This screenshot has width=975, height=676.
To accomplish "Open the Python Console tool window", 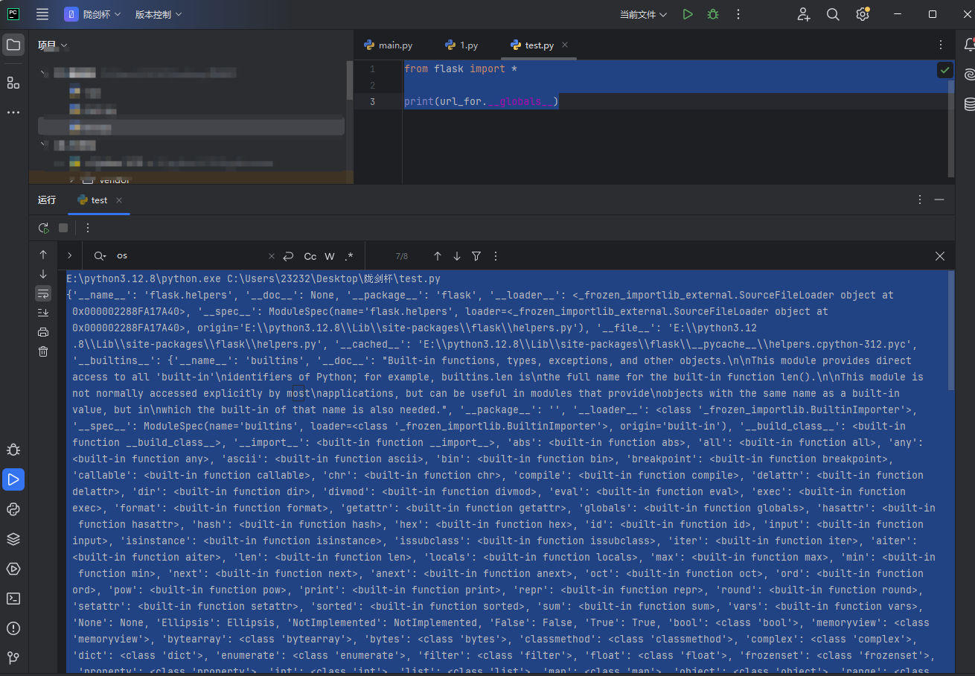I will point(13,509).
